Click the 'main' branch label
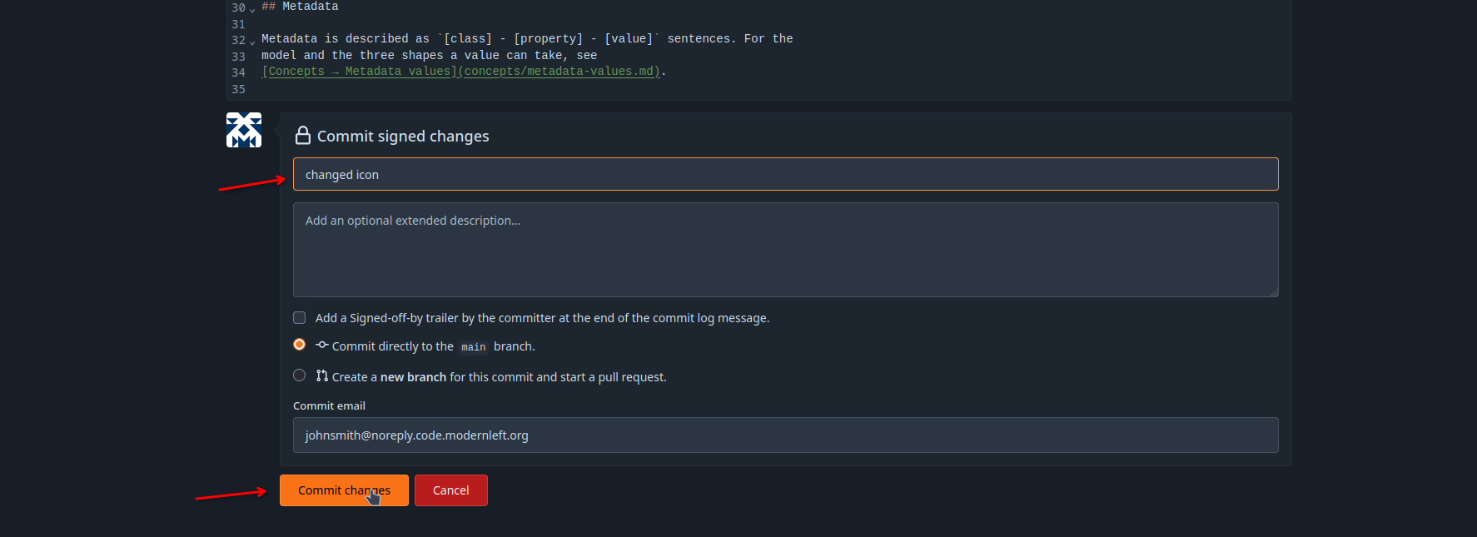Screen dimensions: 1477x537 (x=474, y=346)
